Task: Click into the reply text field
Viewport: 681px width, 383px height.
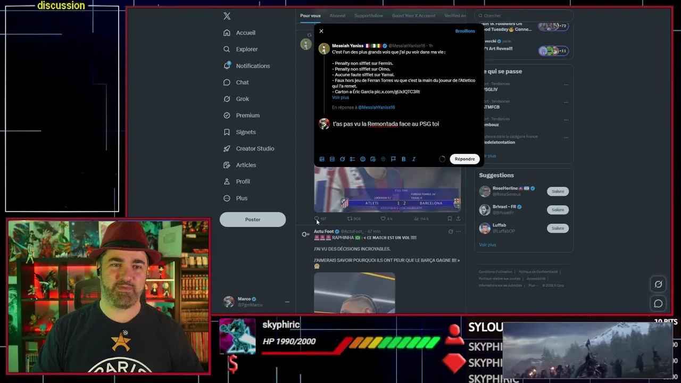Action: point(404,124)
